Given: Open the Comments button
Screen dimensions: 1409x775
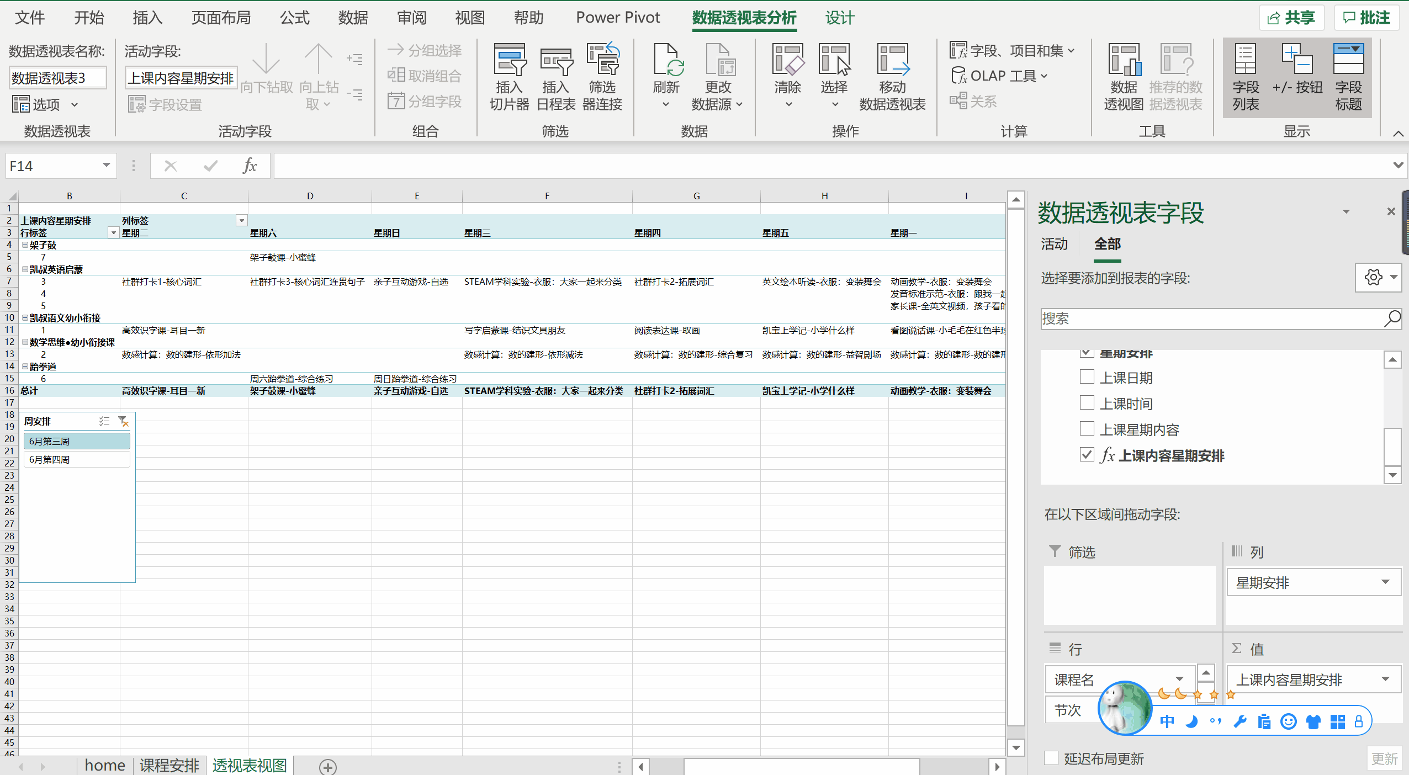Looking at the screenshot, I should (1366, 18).
